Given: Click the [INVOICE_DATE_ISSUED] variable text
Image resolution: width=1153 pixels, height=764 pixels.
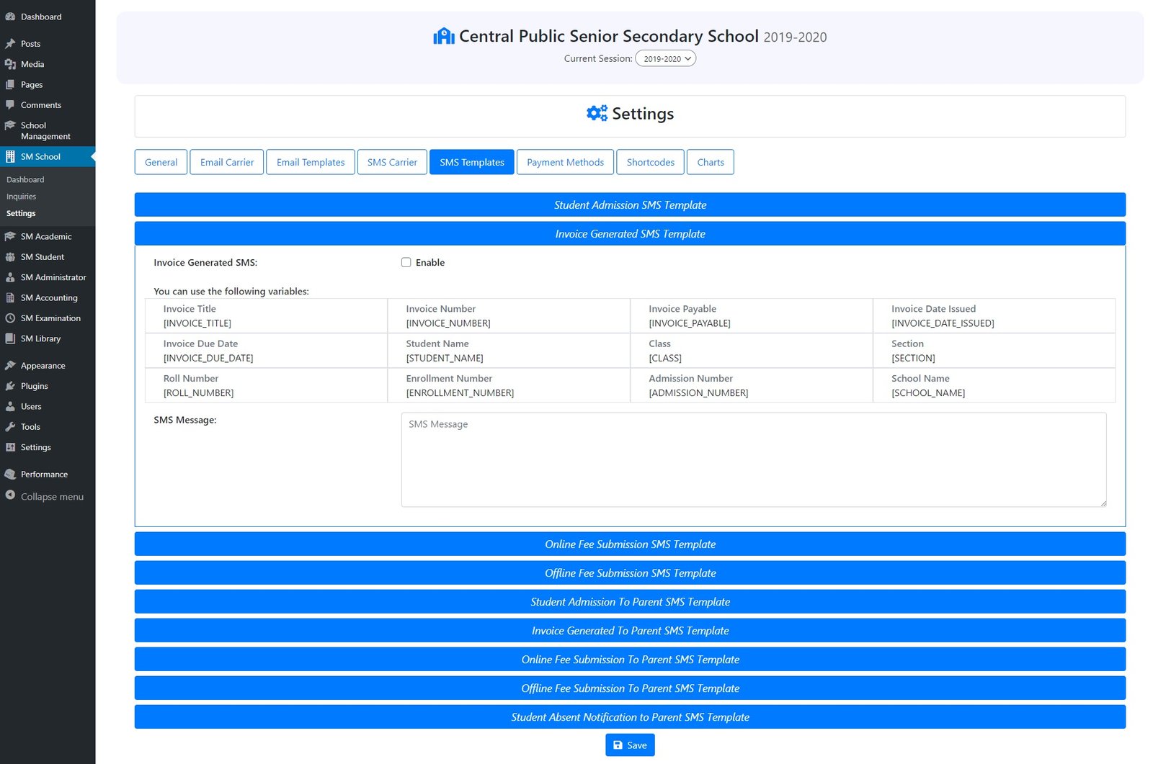Looking at the screenshot, I should click(943, 323).
